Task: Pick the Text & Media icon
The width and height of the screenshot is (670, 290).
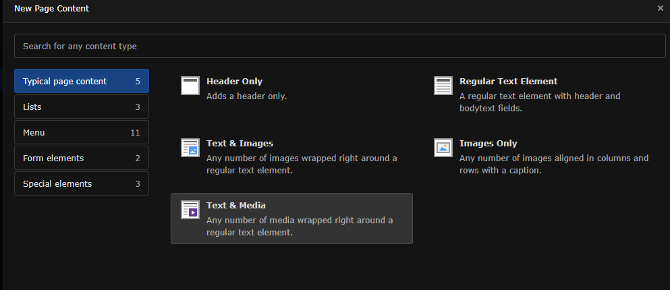Action: click(190, 210)
